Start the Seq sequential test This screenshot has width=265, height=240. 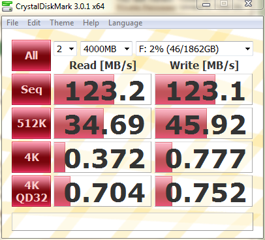click(31, 89)
